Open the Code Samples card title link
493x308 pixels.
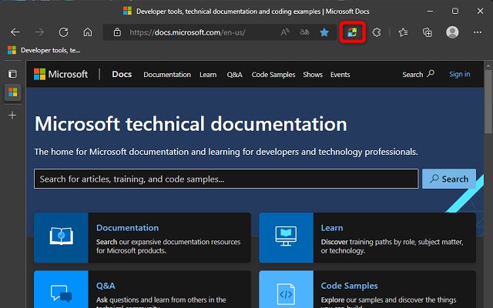349,286
